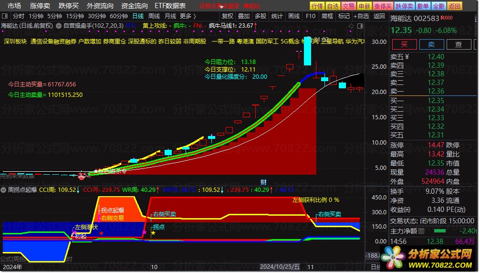Viewport: 480px width, 273px height.
Task: Select the 15分钟 period tab
Action: 75,16
